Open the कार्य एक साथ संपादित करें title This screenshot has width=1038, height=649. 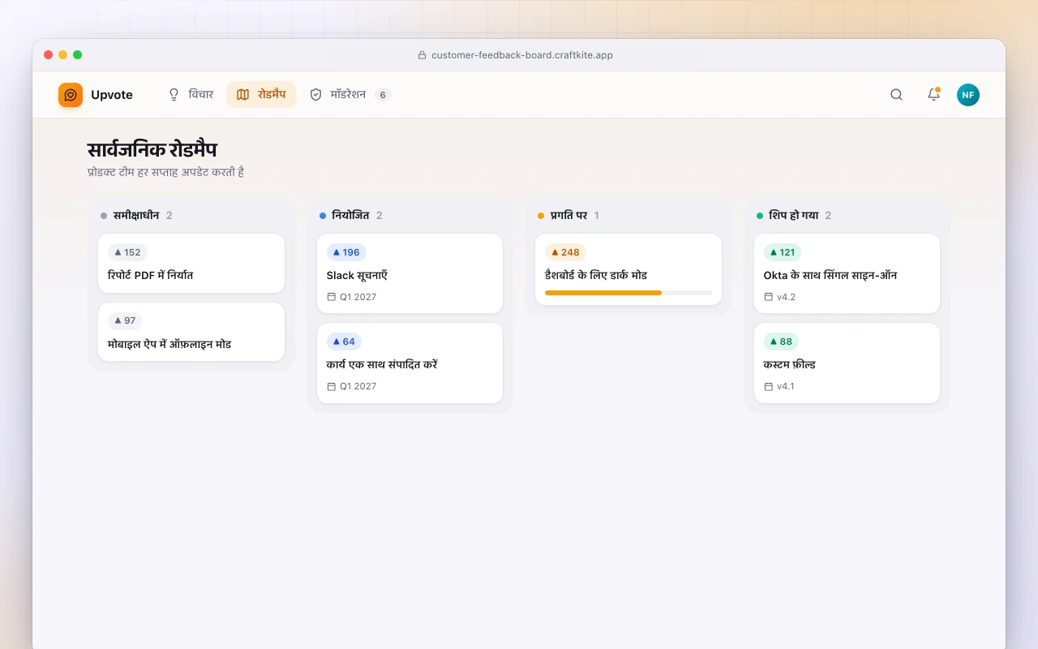pyautogui.click(x=382, y=365)
